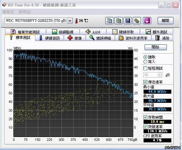Screen dimensions: 182x150
Task: Maximize the HD Tune Pro window
Action: 168,5
